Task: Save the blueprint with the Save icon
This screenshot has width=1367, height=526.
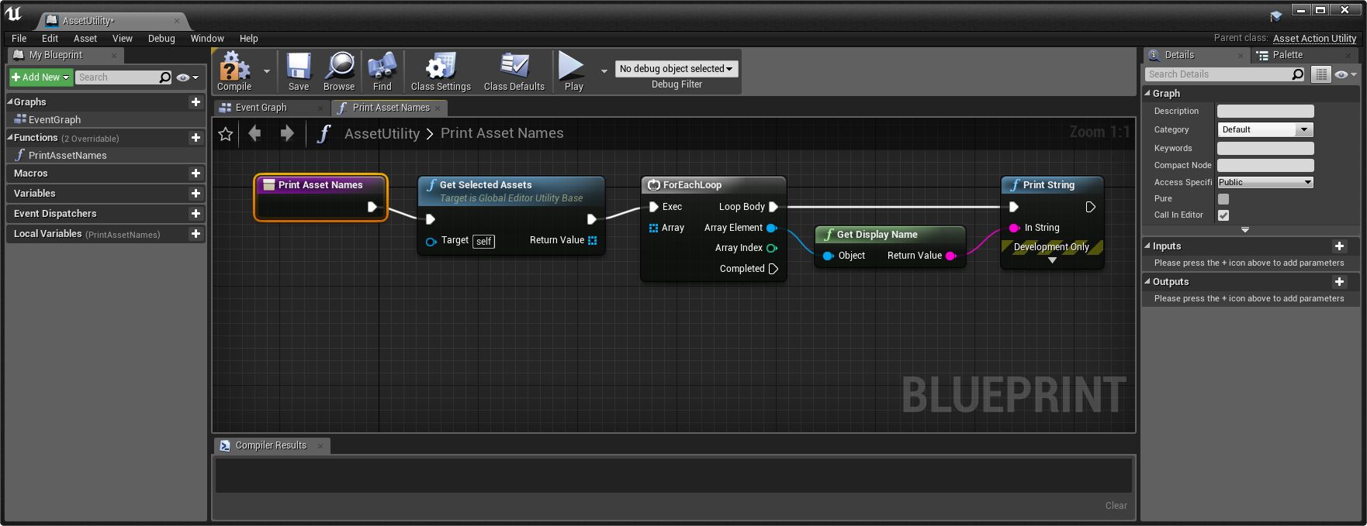Action: click(299, 67)
